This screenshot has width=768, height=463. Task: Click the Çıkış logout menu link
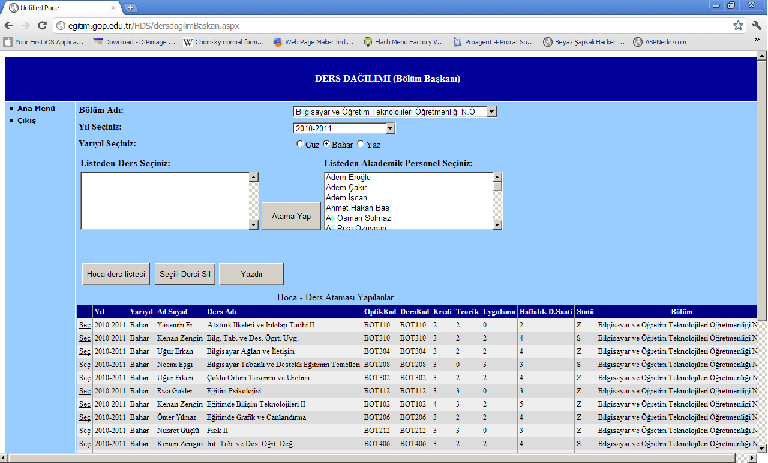click(x=26, y=121)
